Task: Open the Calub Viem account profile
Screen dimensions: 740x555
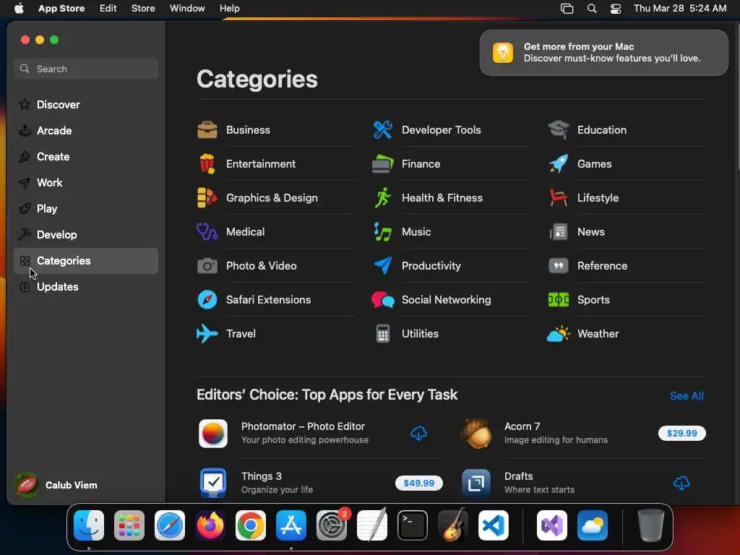Action: 56,485
